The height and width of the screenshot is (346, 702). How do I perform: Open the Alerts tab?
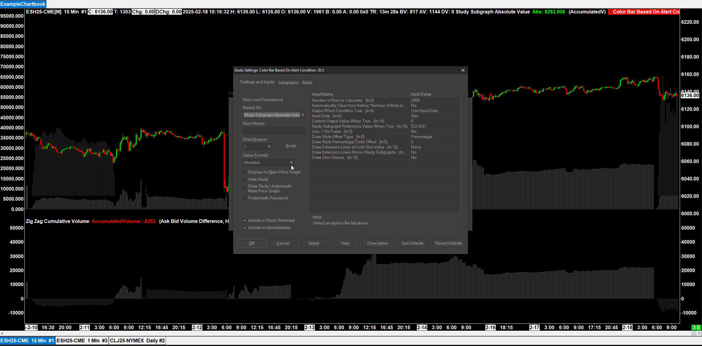coord(307,83)
